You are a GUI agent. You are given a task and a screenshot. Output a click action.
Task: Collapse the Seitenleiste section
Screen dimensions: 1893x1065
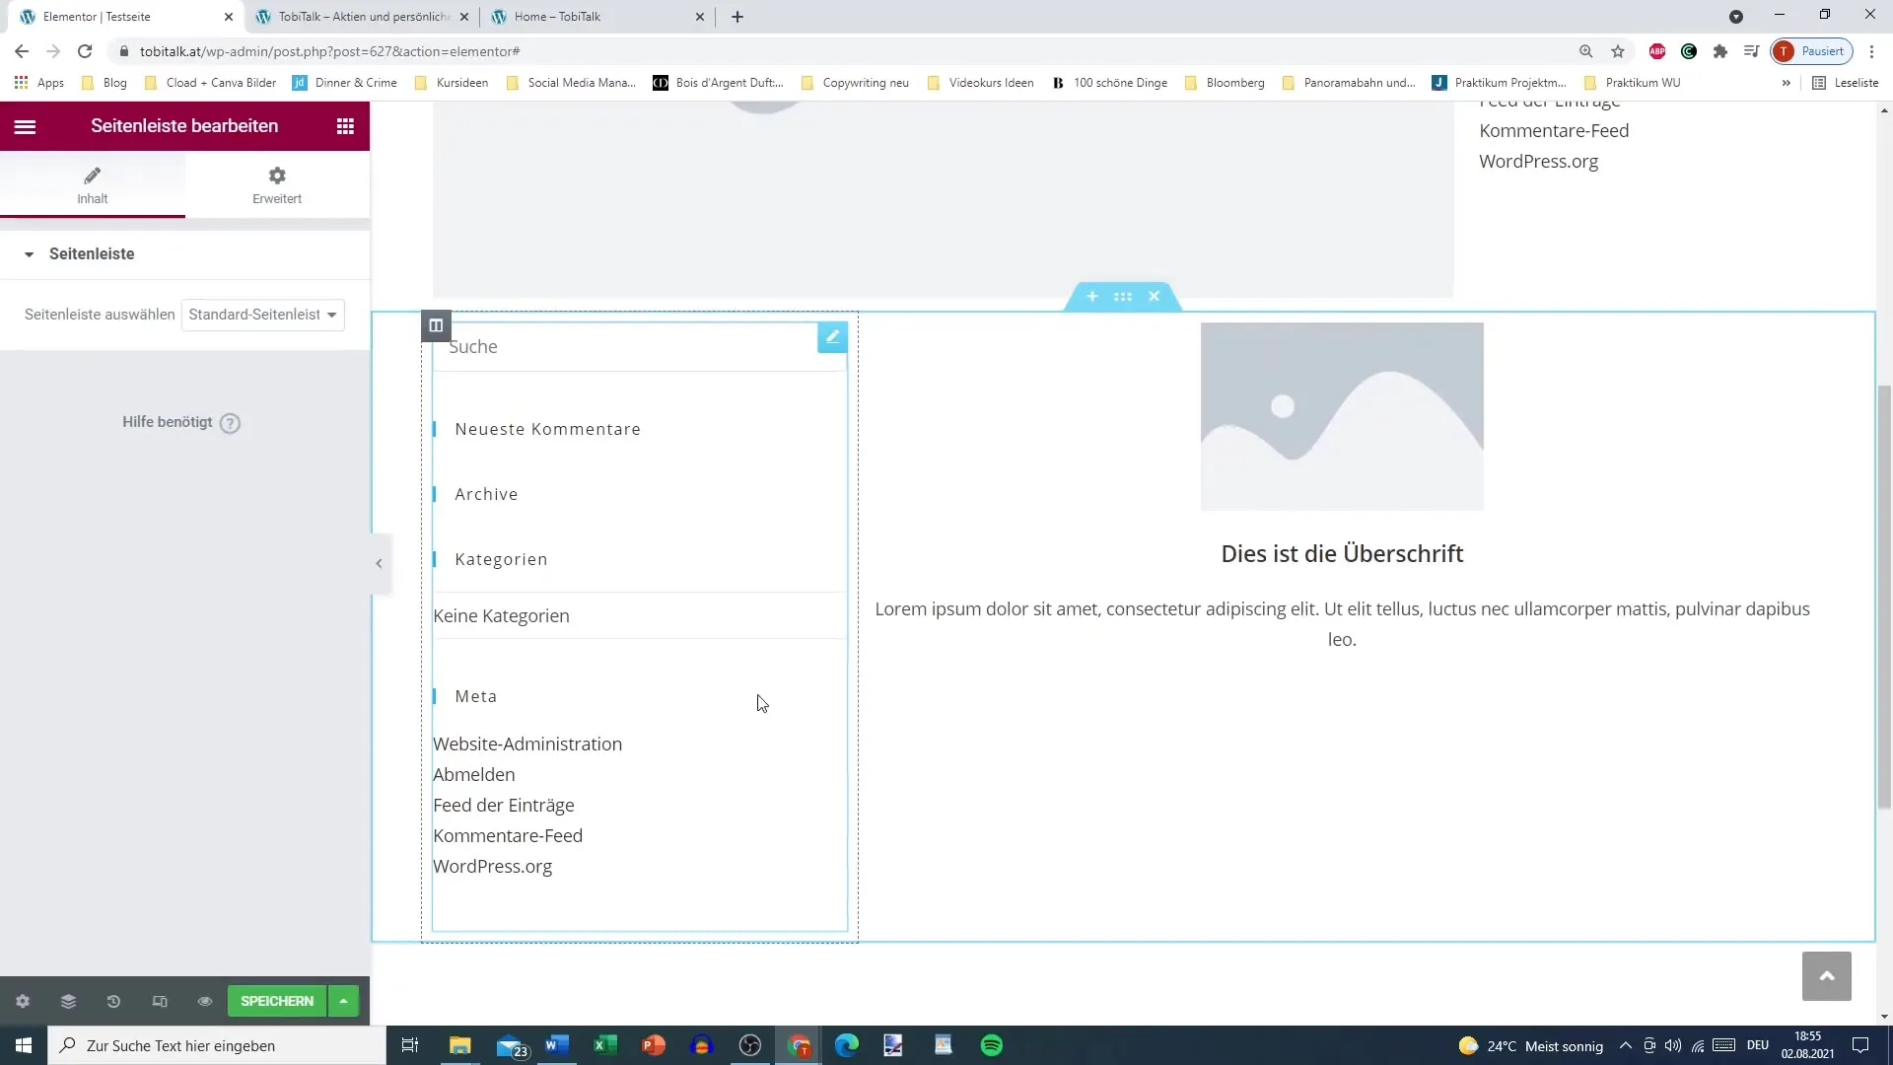pyautogui.click(x=184, y=254)
